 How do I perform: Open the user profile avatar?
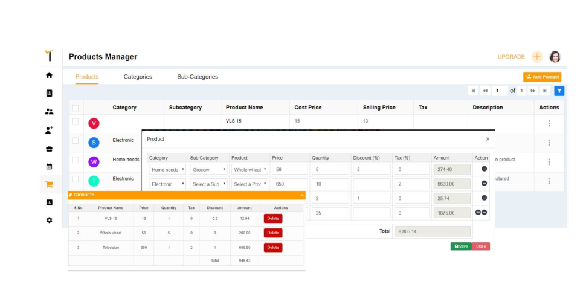(555, 57)
